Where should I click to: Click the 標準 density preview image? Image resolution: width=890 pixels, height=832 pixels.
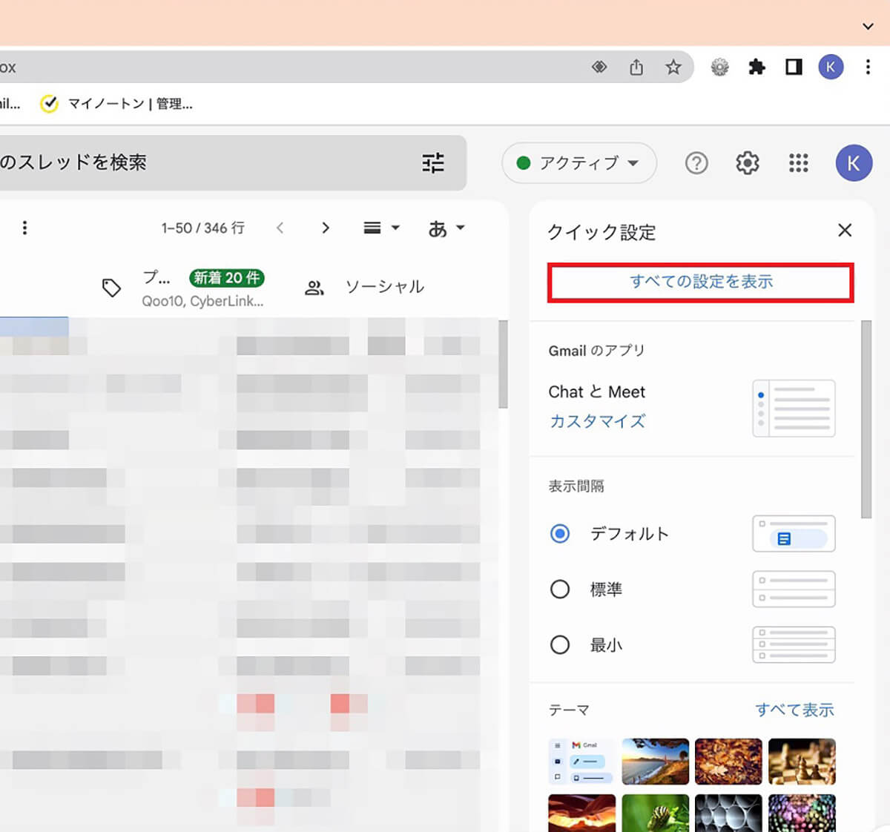[794, 589]
